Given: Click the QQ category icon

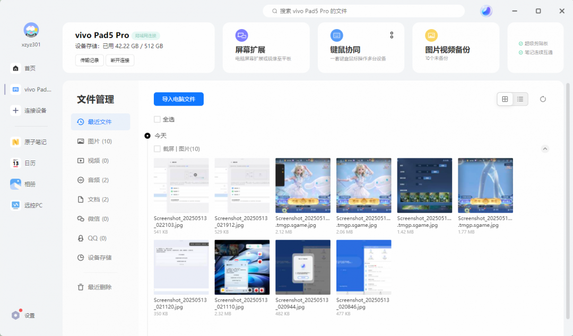Looking at the screenshot, I should tap(81, 238).
